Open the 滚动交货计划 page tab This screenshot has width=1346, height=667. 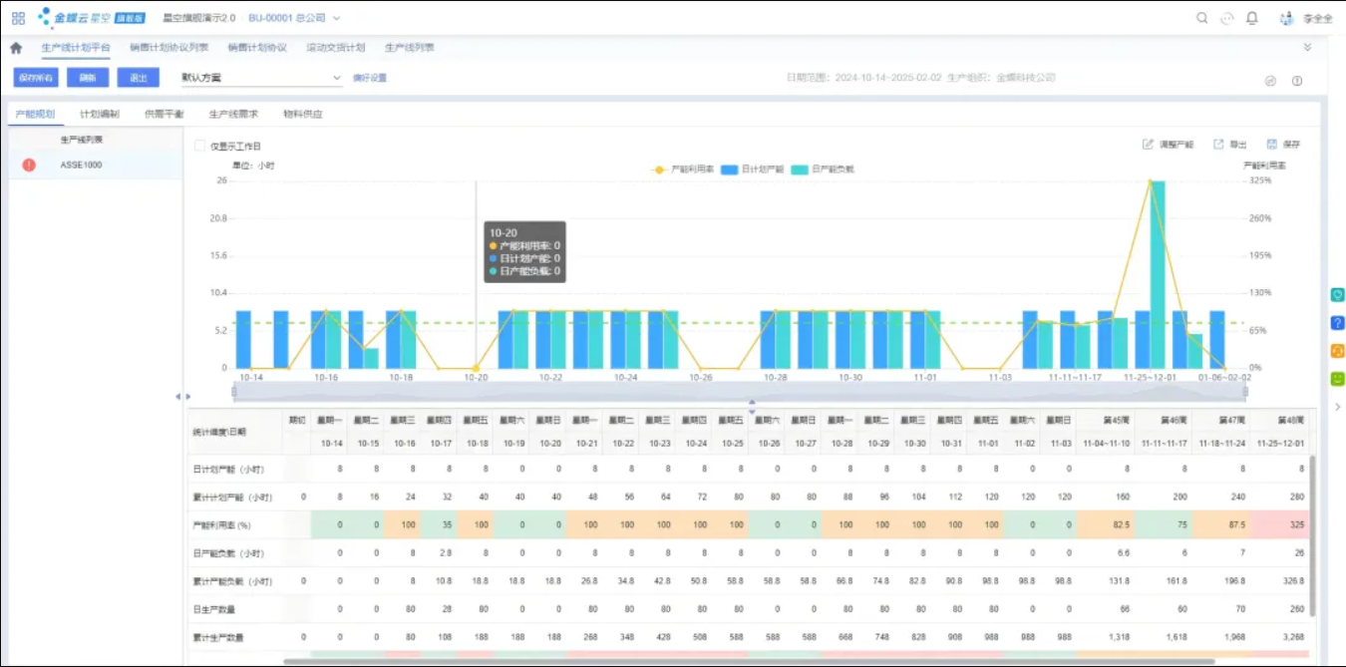click(336, 48)
